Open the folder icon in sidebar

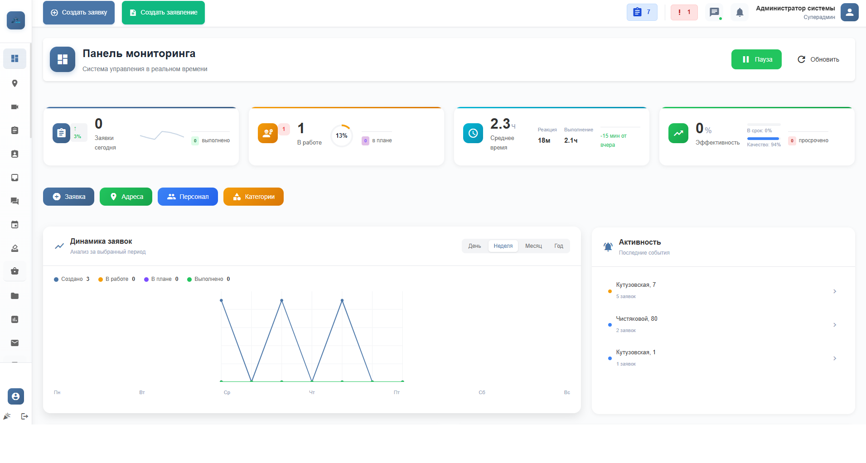[15, 296]
